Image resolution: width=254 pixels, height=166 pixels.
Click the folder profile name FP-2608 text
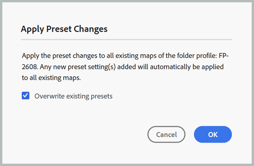click(x=224, y=56)
